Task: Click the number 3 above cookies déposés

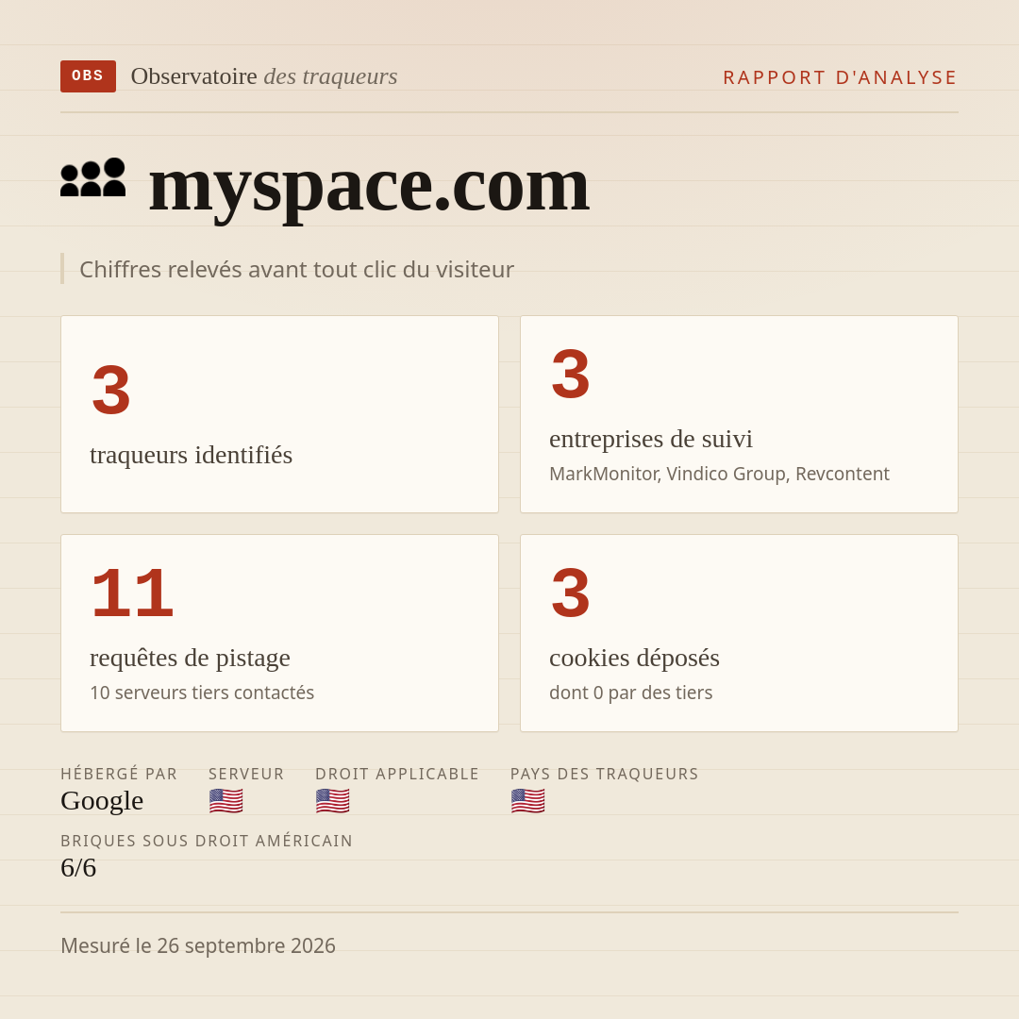Action: tap(571, 593)
